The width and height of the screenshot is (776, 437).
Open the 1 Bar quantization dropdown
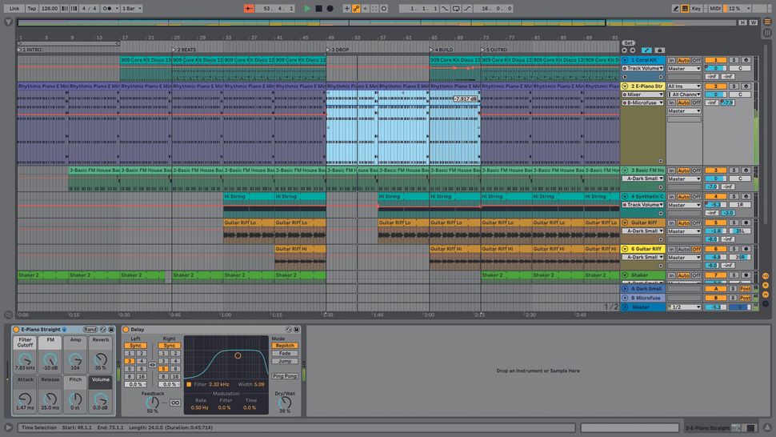coord(131,8)
